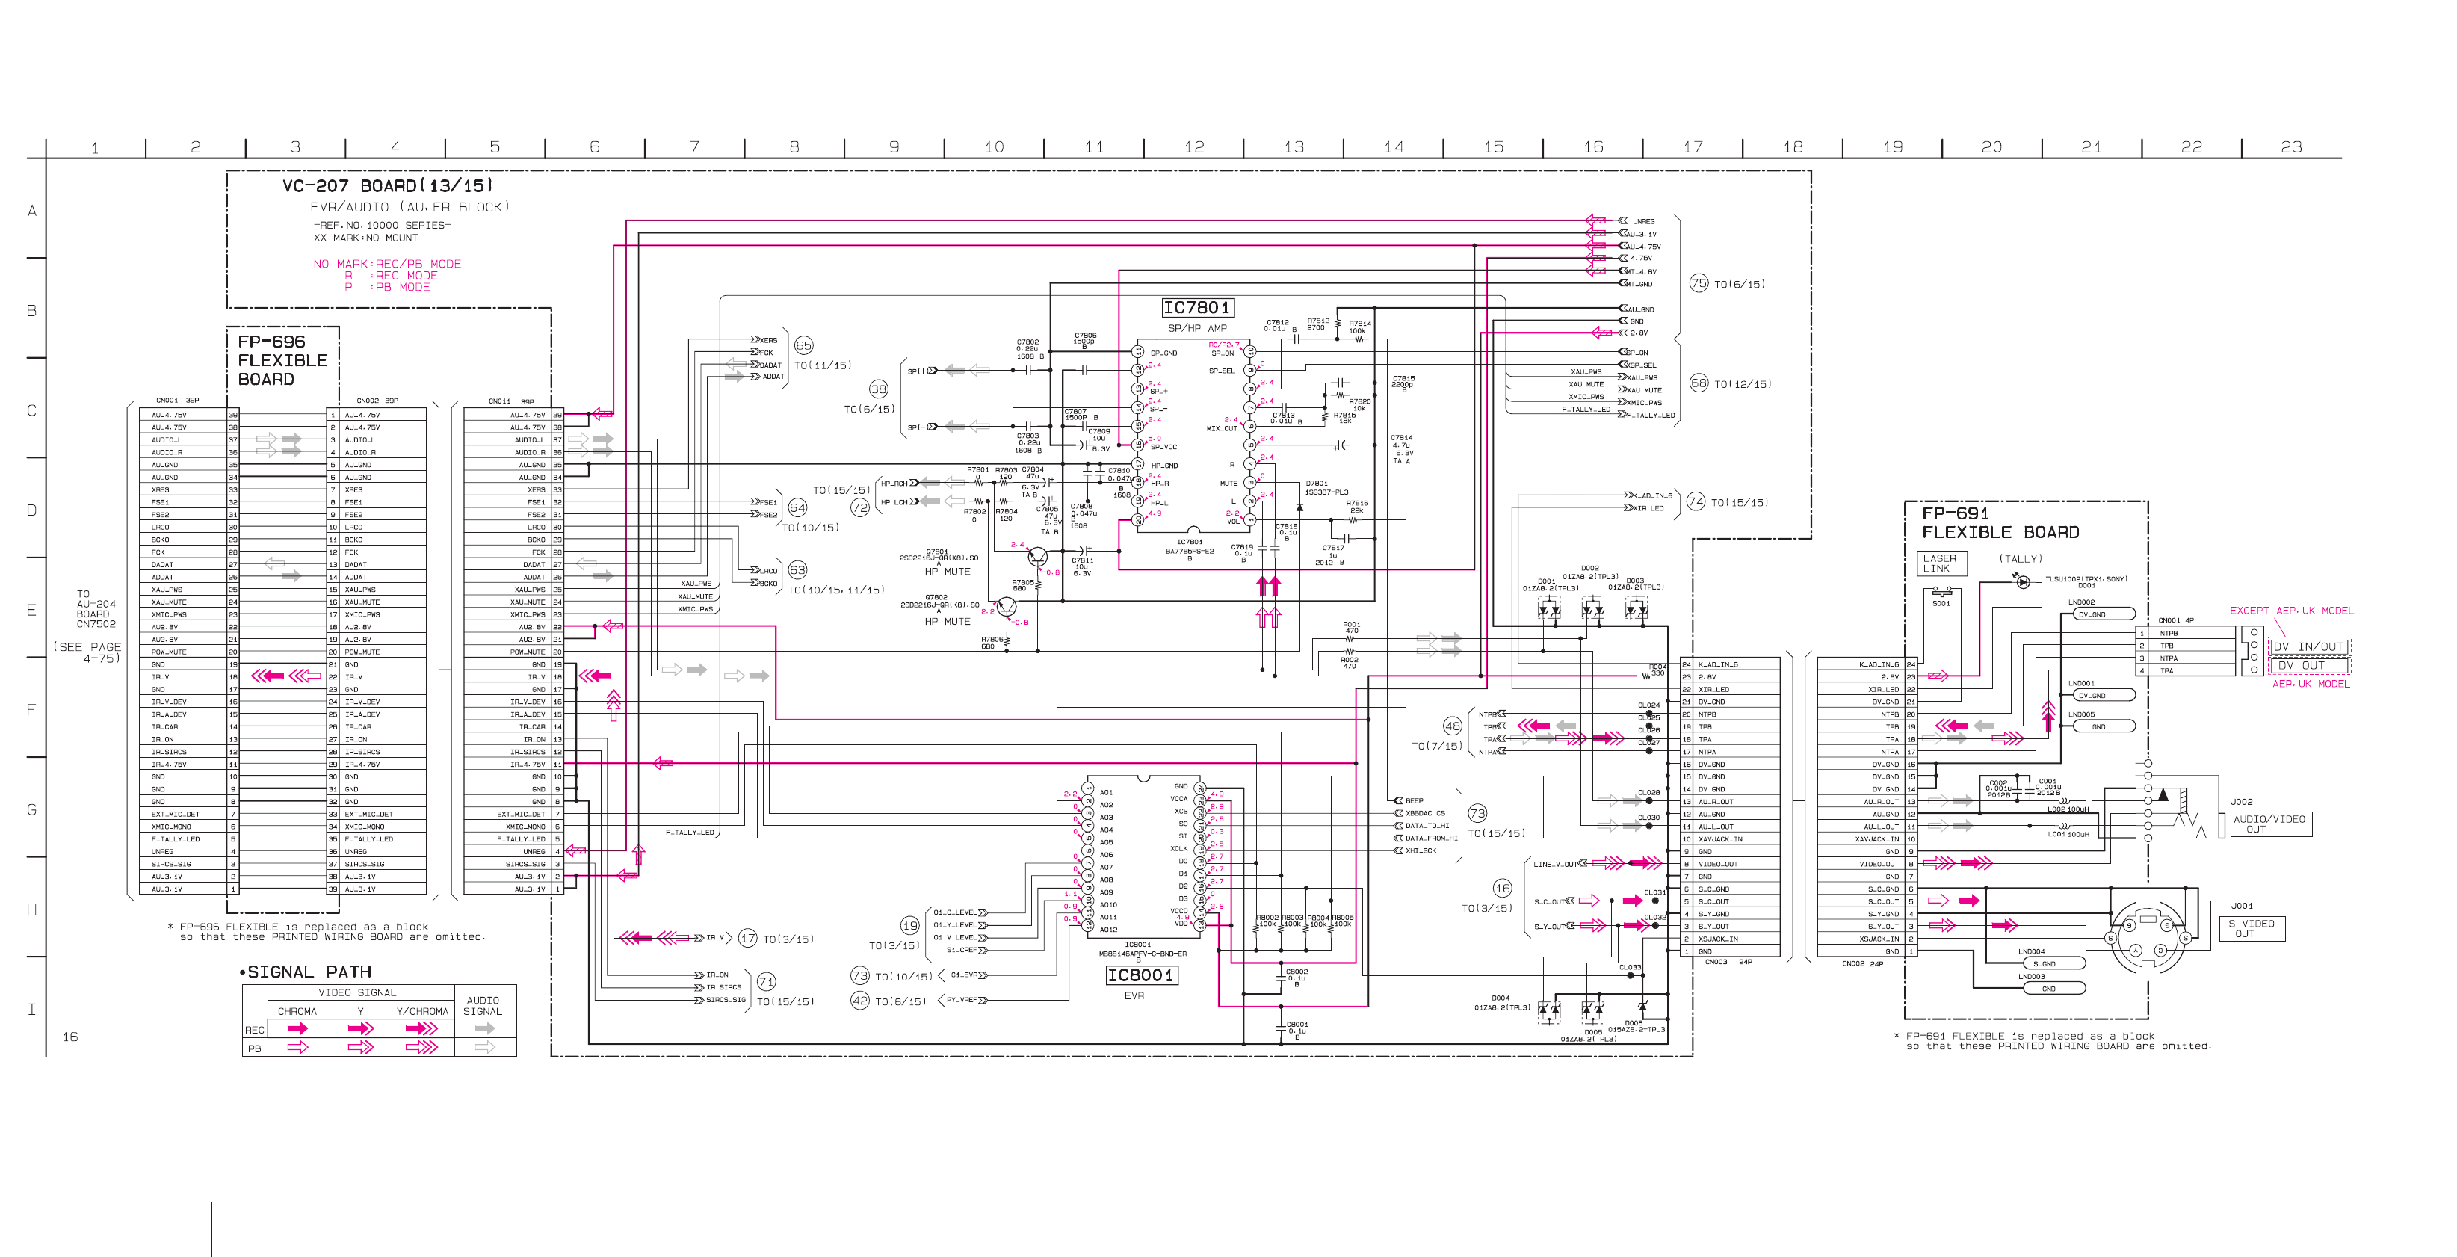2457x1257 pixels.
Task: Click column number 12 on the ruler
Action: [x=1194, y=147]
